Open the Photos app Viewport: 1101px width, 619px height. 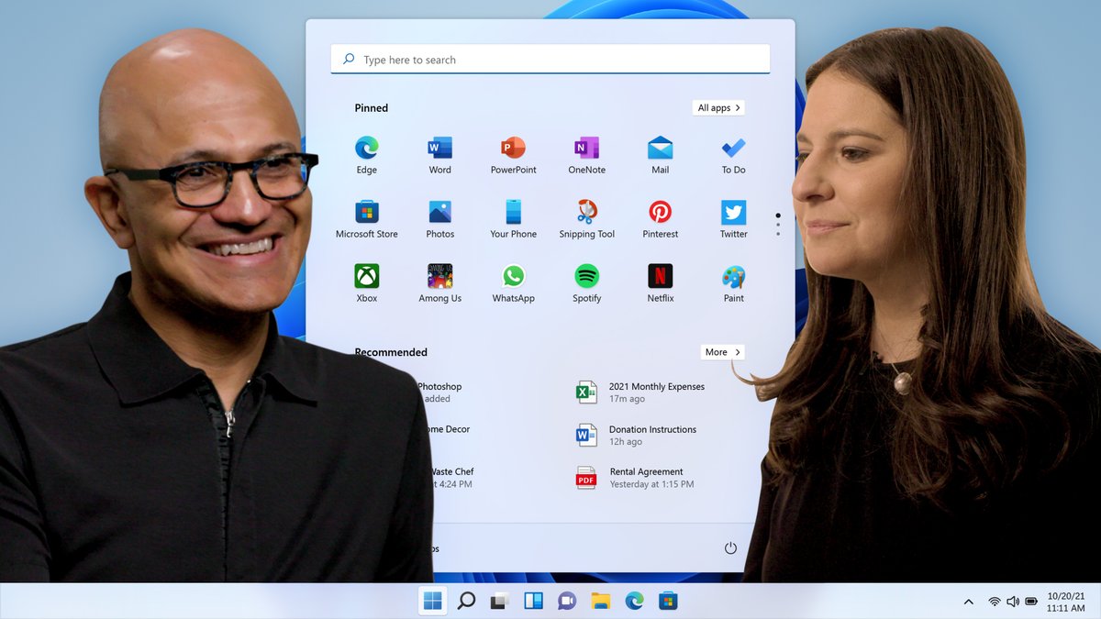click(x=439, y=218)
